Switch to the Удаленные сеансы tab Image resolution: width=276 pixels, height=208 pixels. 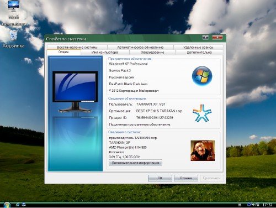click(198, 47)
